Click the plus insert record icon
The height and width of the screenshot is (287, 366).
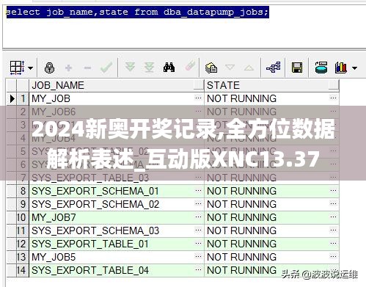tap(69, 68)
